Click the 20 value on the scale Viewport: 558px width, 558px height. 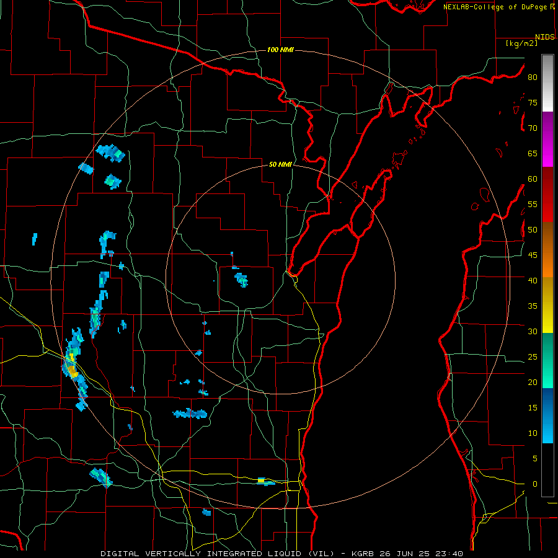click(533, 382)
